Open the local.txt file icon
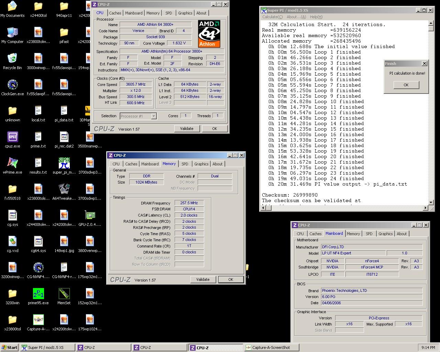 pyautogui.click(x=38, y=114)
